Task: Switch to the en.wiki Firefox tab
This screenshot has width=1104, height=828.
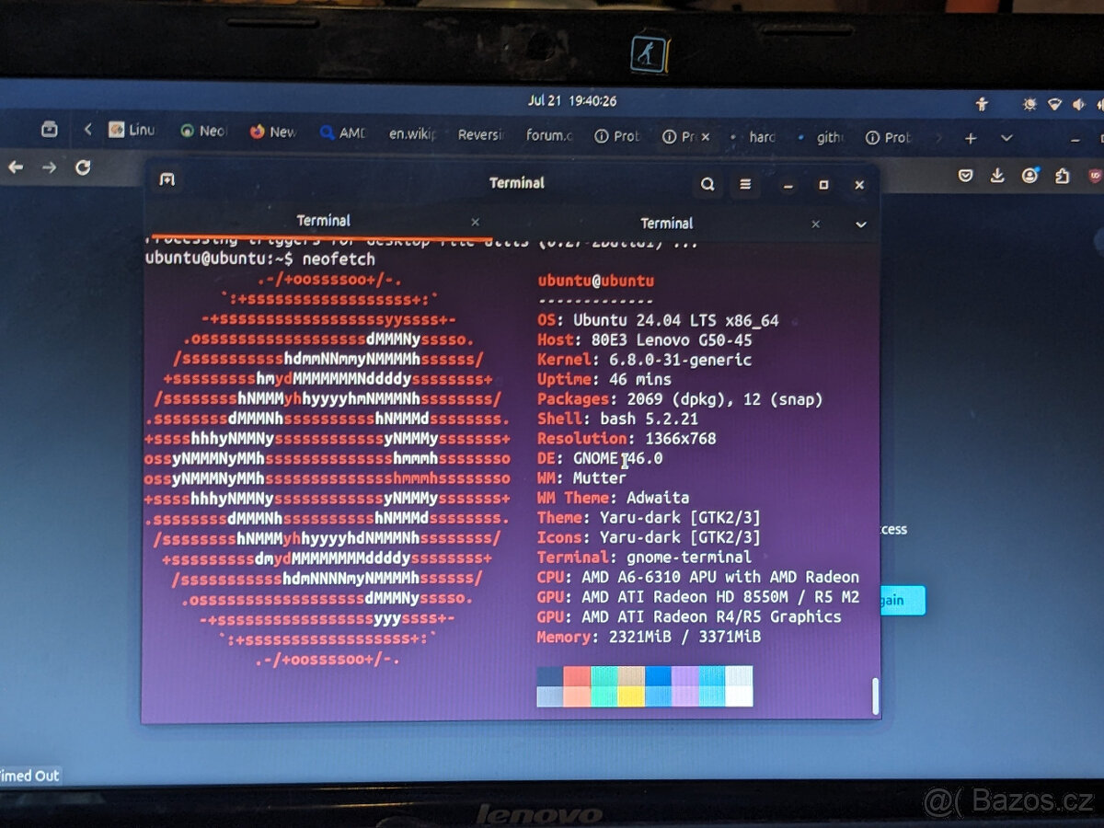Action: [412, 134]
